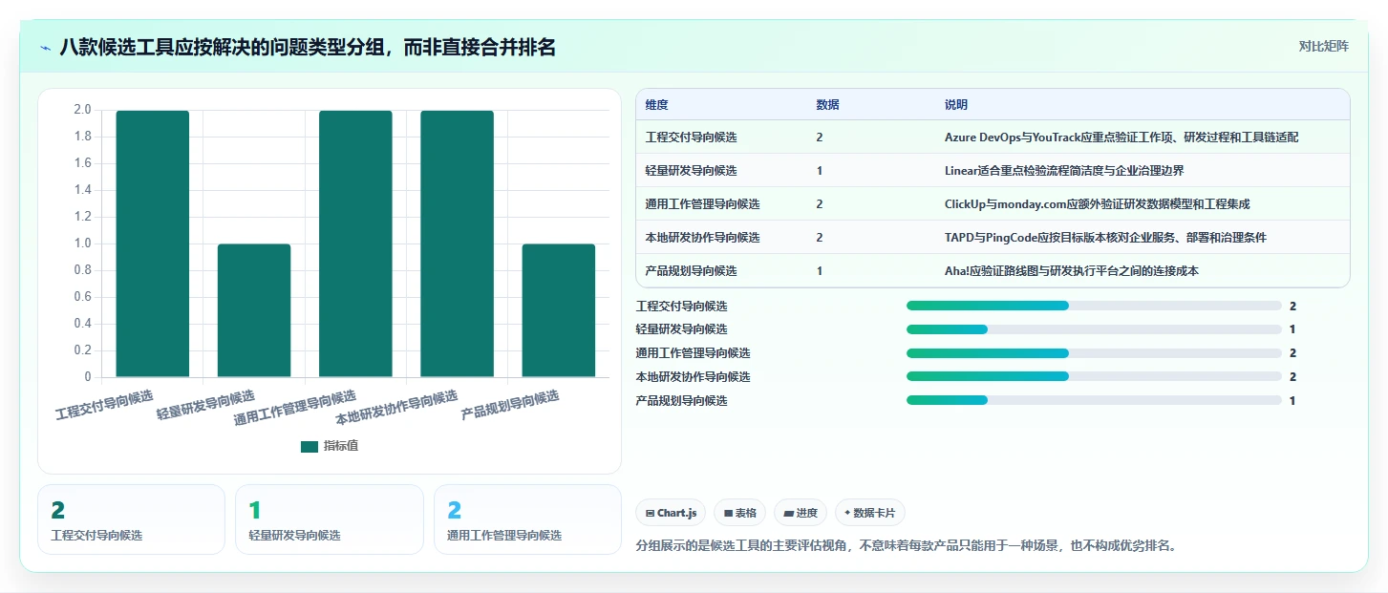
Task: Click the 本地研发协作导向候选 chart bar
Action: click(457, 244)
